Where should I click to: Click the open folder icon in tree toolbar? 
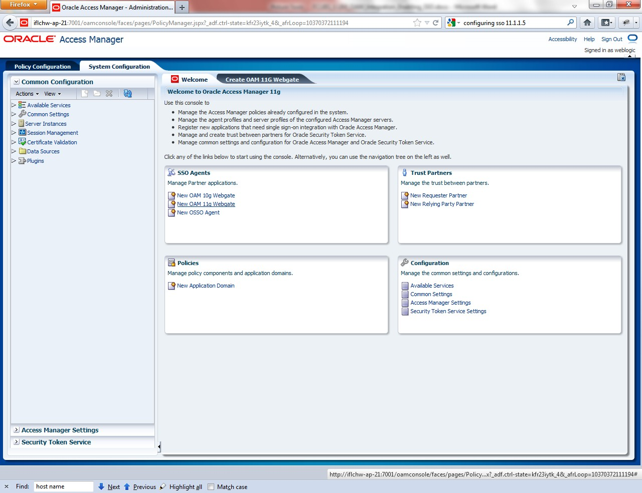point(97,94)
